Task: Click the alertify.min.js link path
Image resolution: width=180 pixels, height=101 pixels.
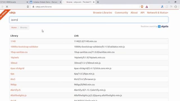Action: click(90, 90)
